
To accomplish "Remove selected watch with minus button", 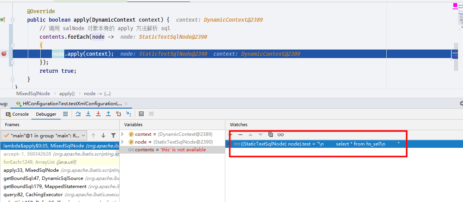I will [x=240, y=135].
